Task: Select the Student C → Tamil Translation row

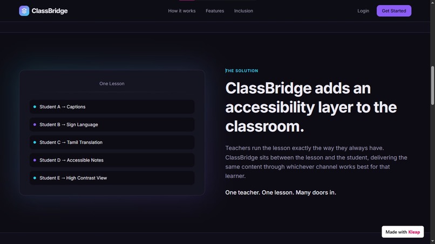Action: click(x=112, y=142)
